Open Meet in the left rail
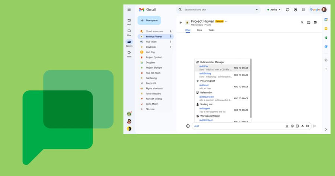Screen dimensions: 335x176 click(129, 54)
